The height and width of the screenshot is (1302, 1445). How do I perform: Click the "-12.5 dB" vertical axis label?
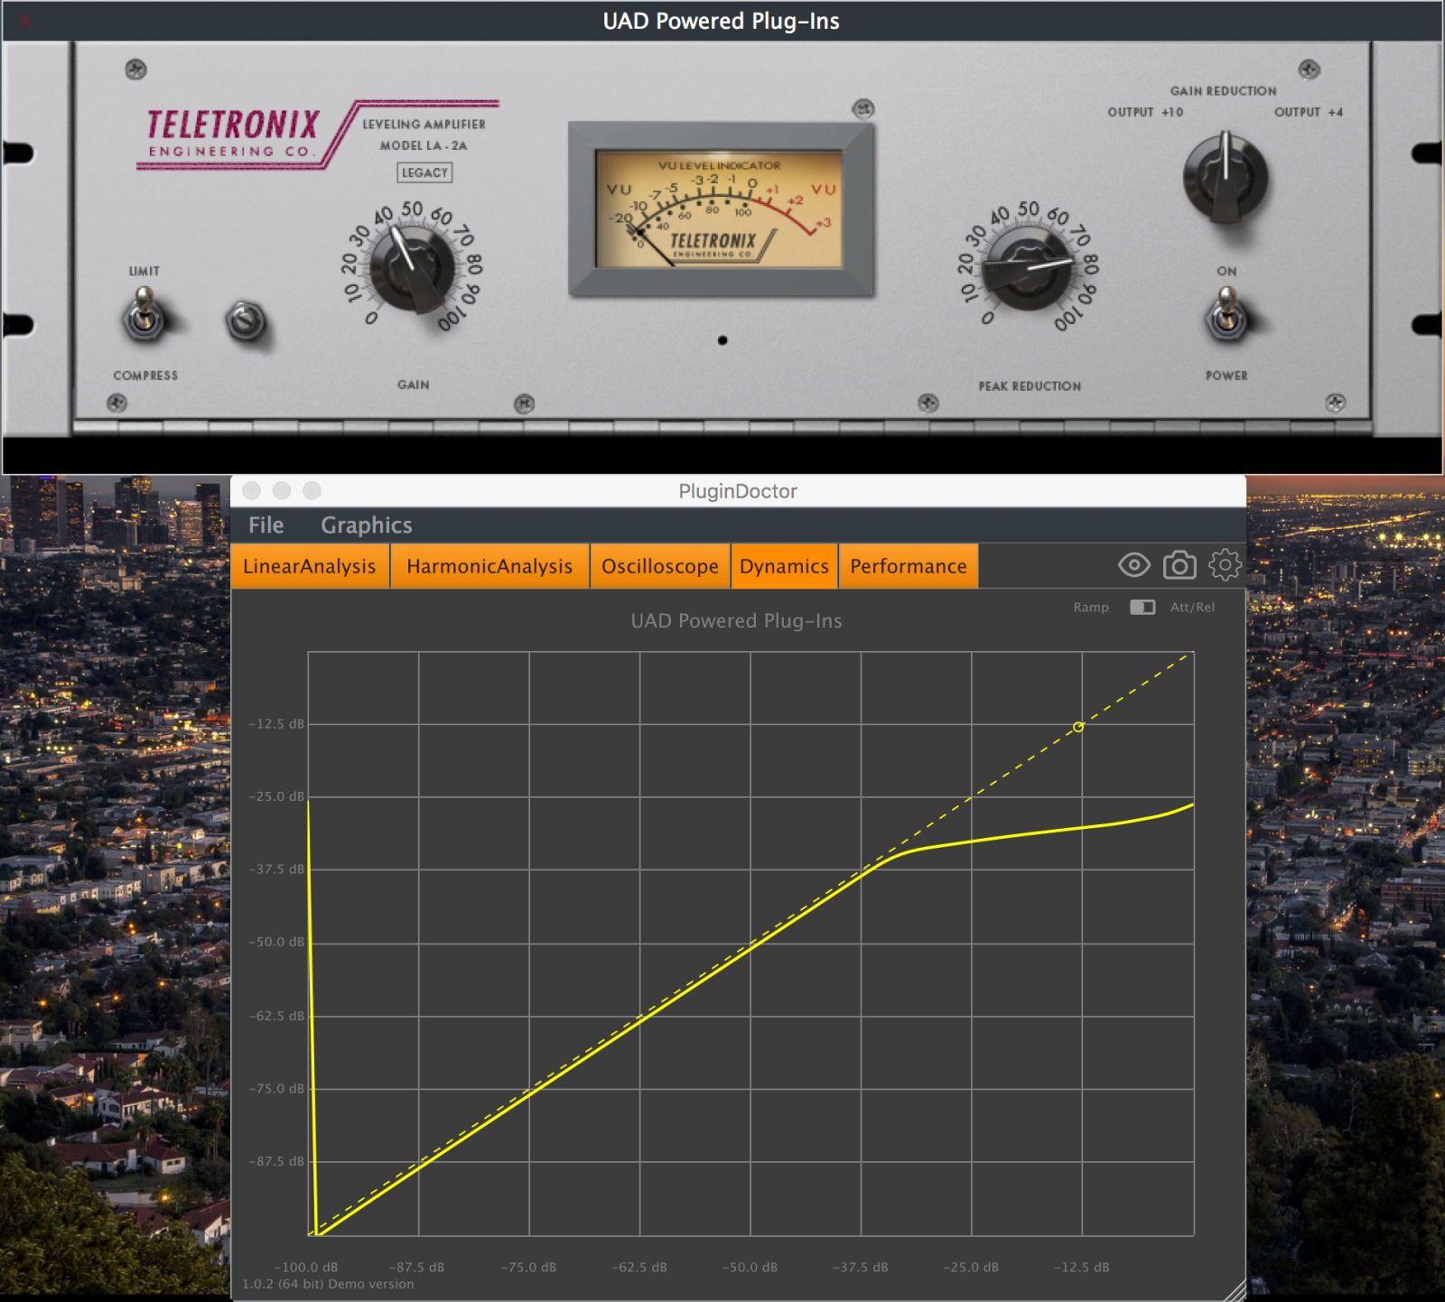click(277, 724)
